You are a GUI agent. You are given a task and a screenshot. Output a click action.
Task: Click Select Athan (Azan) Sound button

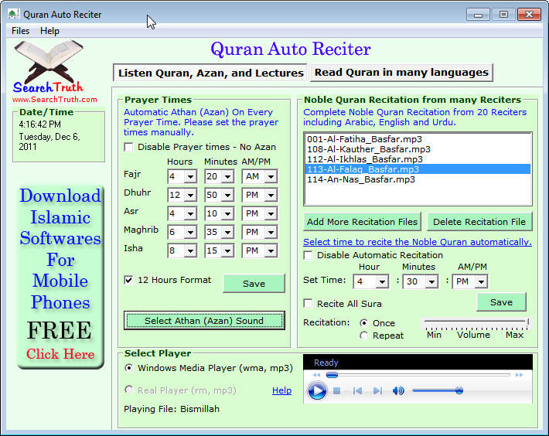[204, 321]
